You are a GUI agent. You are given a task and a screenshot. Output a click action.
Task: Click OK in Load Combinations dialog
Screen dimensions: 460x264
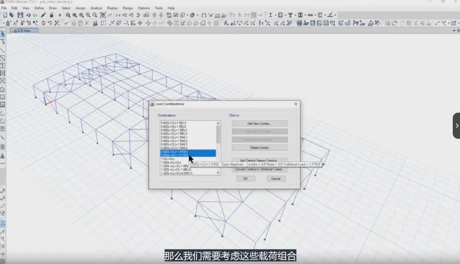246,179
